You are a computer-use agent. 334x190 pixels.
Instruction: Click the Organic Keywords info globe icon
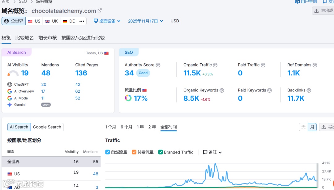click(x=222, y=91)
